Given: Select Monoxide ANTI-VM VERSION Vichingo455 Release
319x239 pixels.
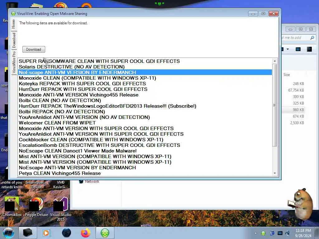Looking at the screenshot, I should (x=145, y=95).
